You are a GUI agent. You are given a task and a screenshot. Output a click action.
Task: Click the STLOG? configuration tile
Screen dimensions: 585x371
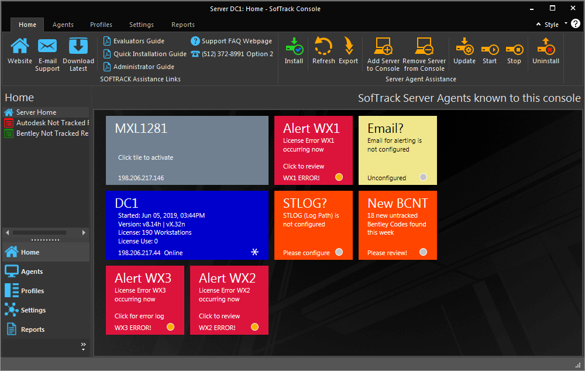click(314, 225)
